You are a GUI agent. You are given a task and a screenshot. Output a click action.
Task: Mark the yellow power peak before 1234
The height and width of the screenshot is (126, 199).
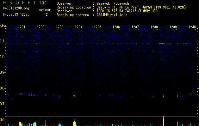pos(74,123)
